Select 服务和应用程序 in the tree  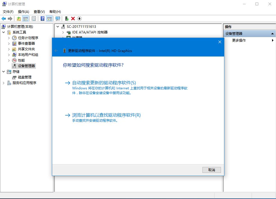pyautogui.click(x=24, y=83)
